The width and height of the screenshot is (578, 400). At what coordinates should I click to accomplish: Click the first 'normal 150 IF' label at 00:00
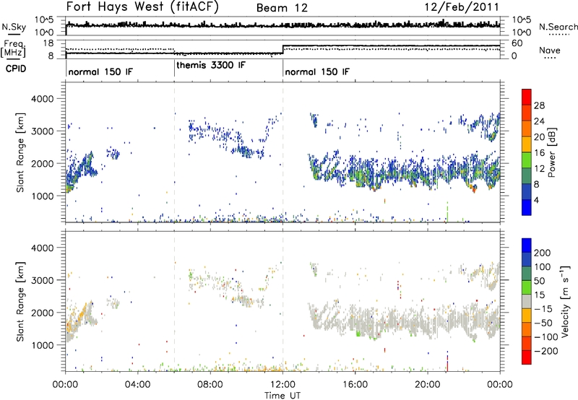(100, 71)
